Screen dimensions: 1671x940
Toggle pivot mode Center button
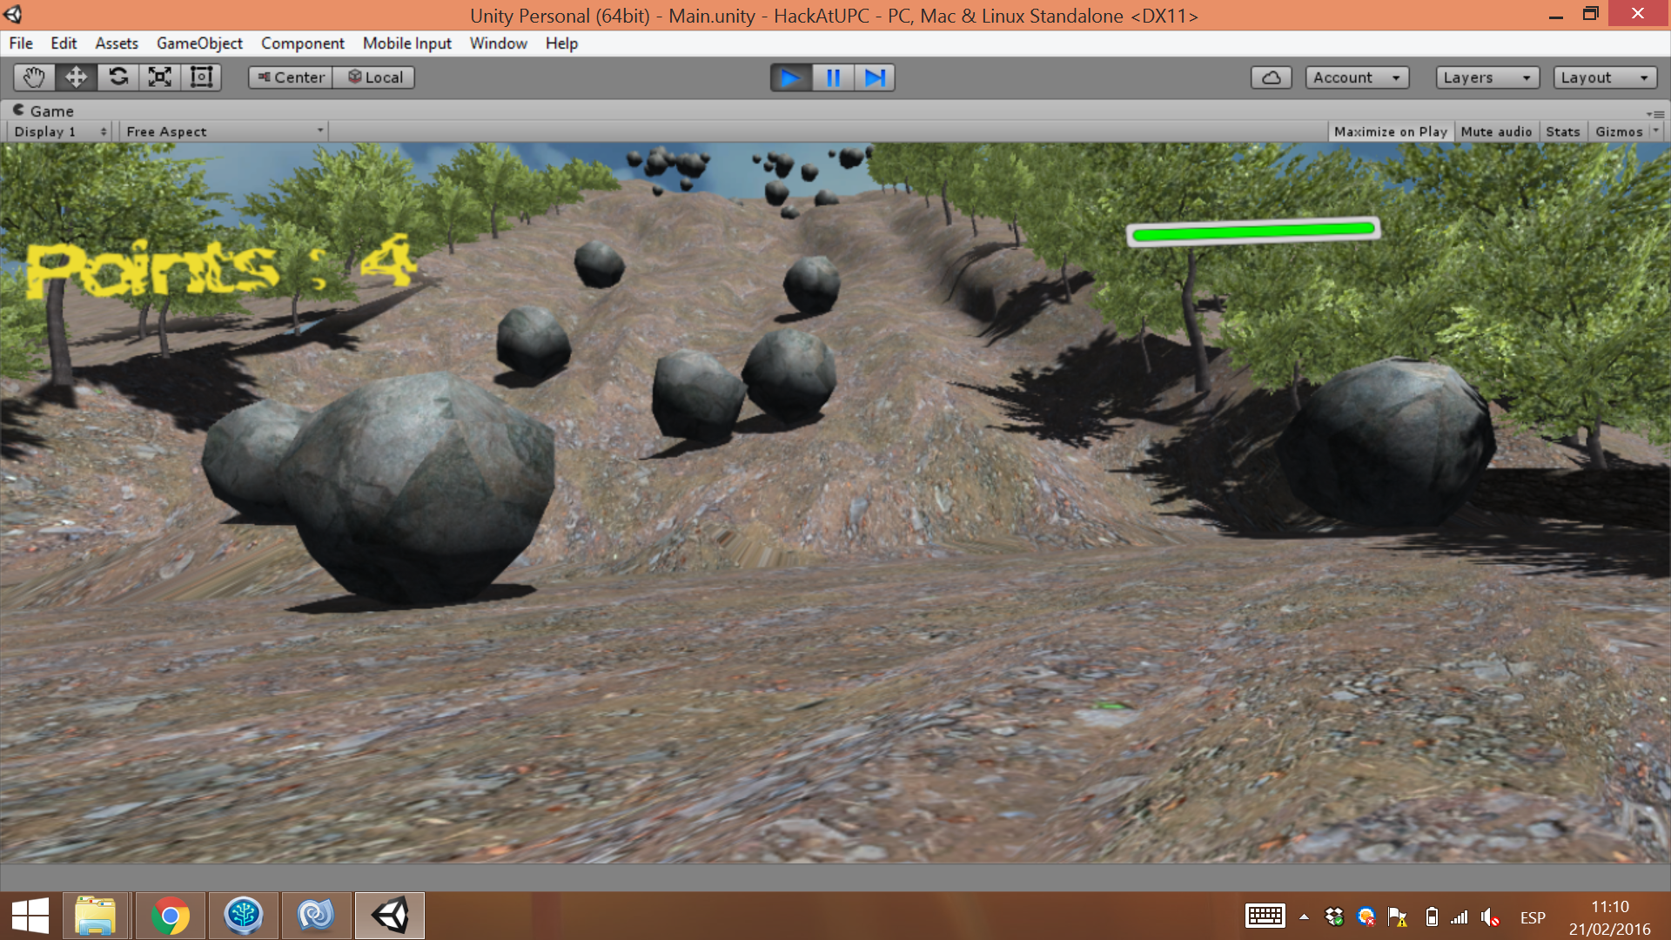pos(291,77)
